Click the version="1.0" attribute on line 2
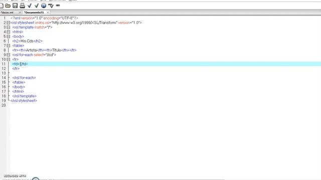Viewport: 321px width, 180px height. click(x=130, y=22)
